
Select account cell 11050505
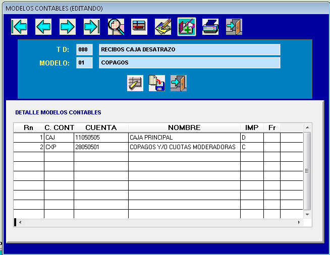pos(101,138)
